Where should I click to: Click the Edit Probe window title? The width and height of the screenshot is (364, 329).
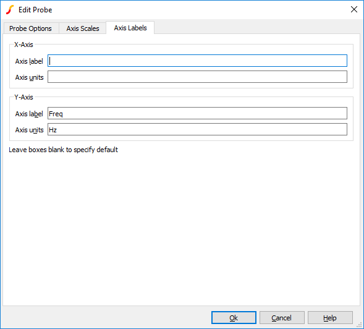pyautogui.click(x=35, y=10)
